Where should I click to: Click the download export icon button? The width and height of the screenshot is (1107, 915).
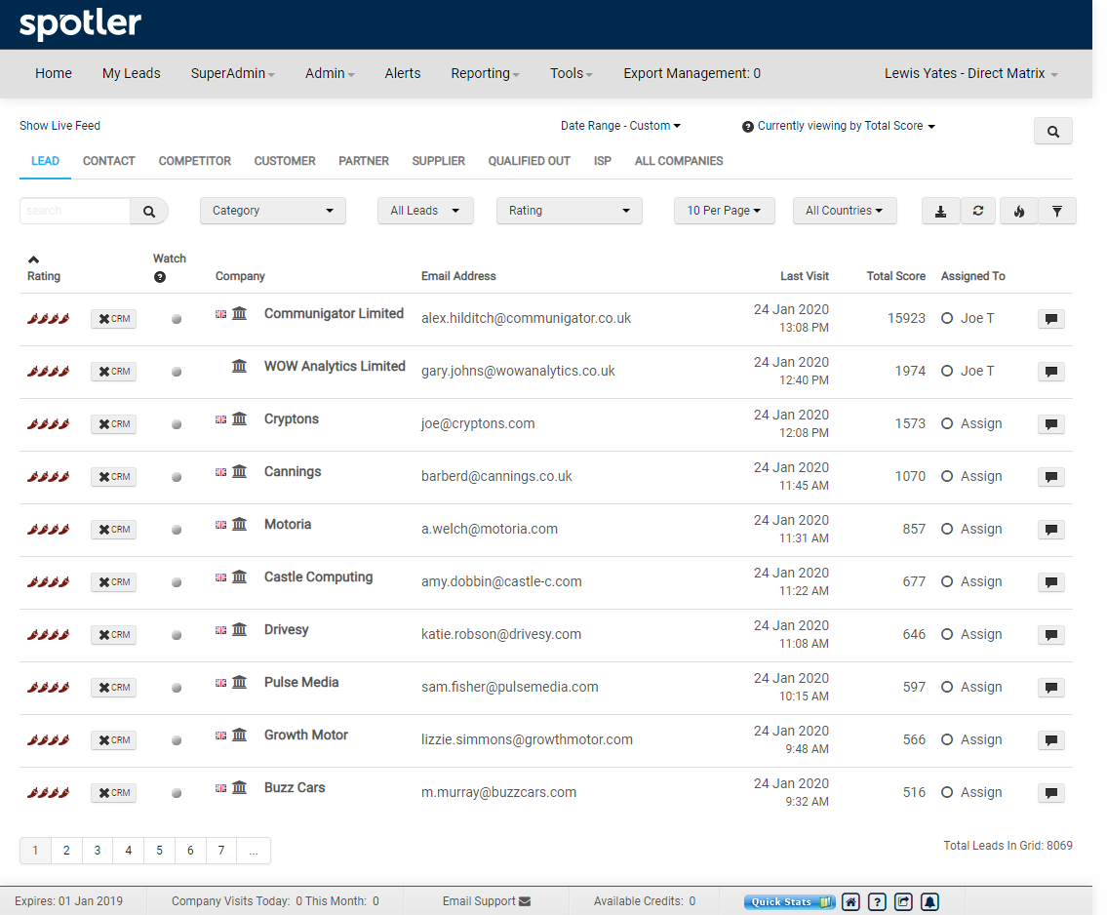click(940, 211)
